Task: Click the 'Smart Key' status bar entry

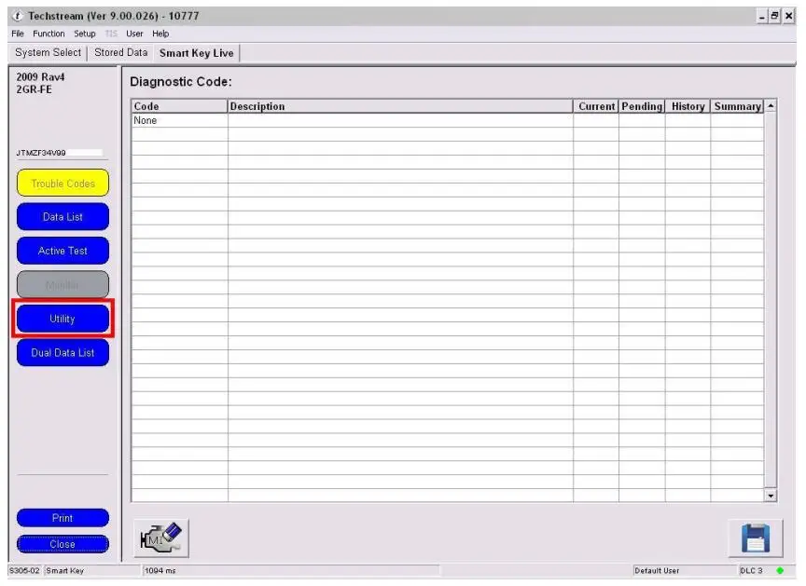Action: [x=64, y=570]
